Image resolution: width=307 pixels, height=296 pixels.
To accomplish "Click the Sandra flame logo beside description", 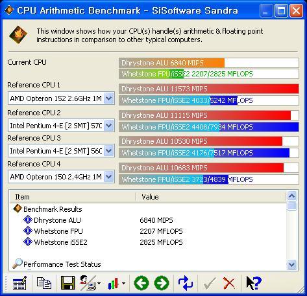I will (x=18, y=35).
